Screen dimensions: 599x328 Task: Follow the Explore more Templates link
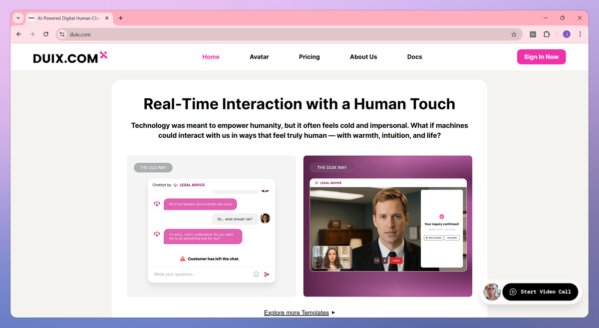click(297, 313)
